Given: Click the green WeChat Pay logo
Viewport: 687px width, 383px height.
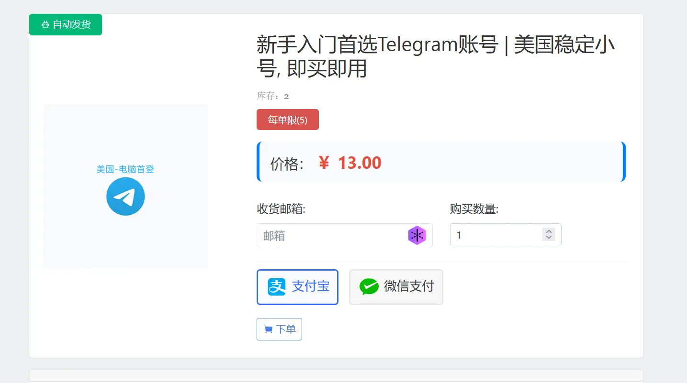Looking at the screenshot, I should coord(369,287).
